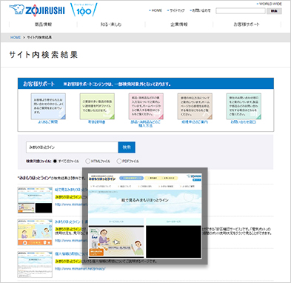
Task: Click the third result privacy page thumbnail
Action: pos(35,264)
